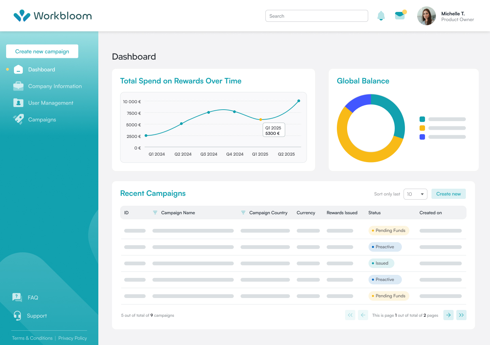Click the blue legend swatch
The width and height of the screenshot is (490, 345).
click(422, 137)
